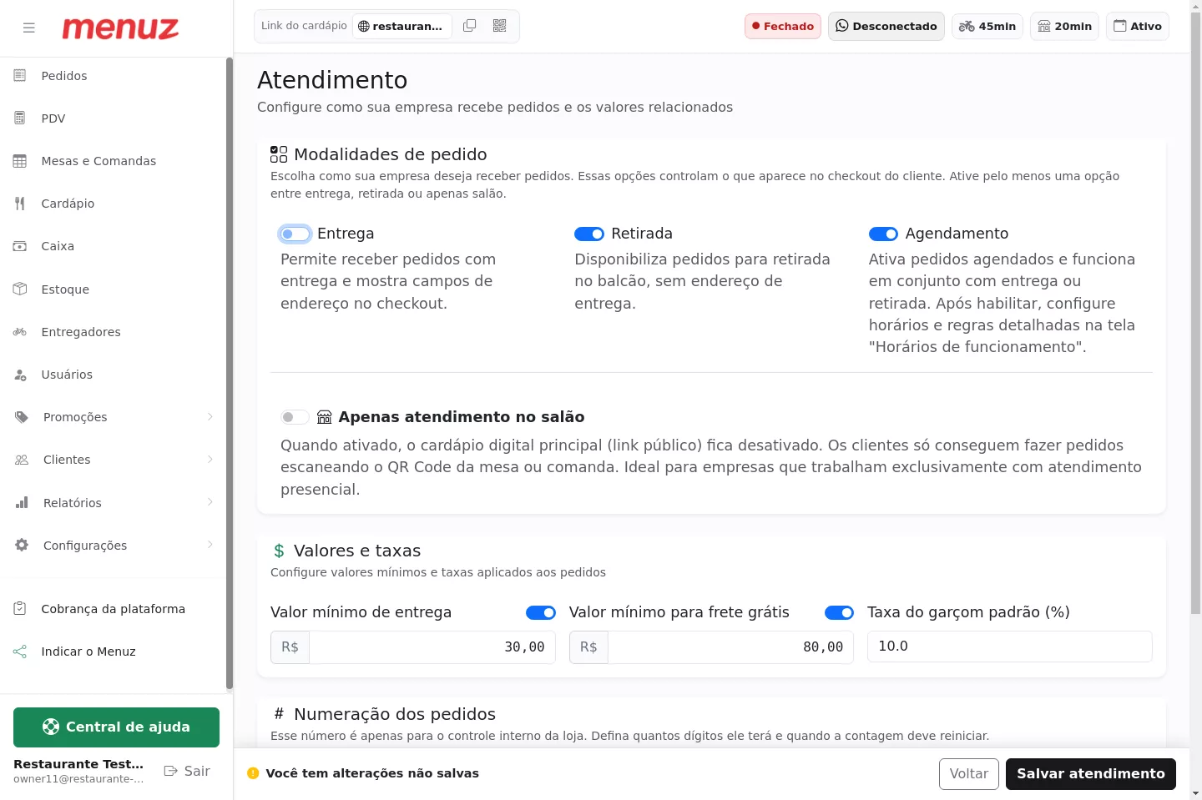Click the Pedidos sidebar icon
1202x800 pixels.
pos(20,76)
